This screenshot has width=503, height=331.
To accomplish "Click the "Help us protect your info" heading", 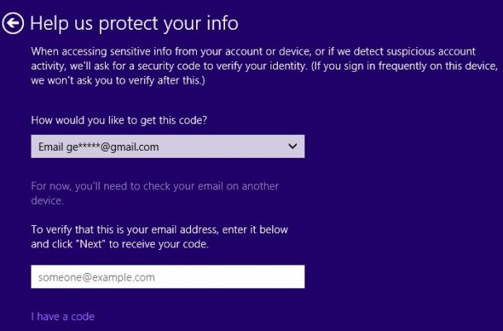I will click(x=134, y=22).
